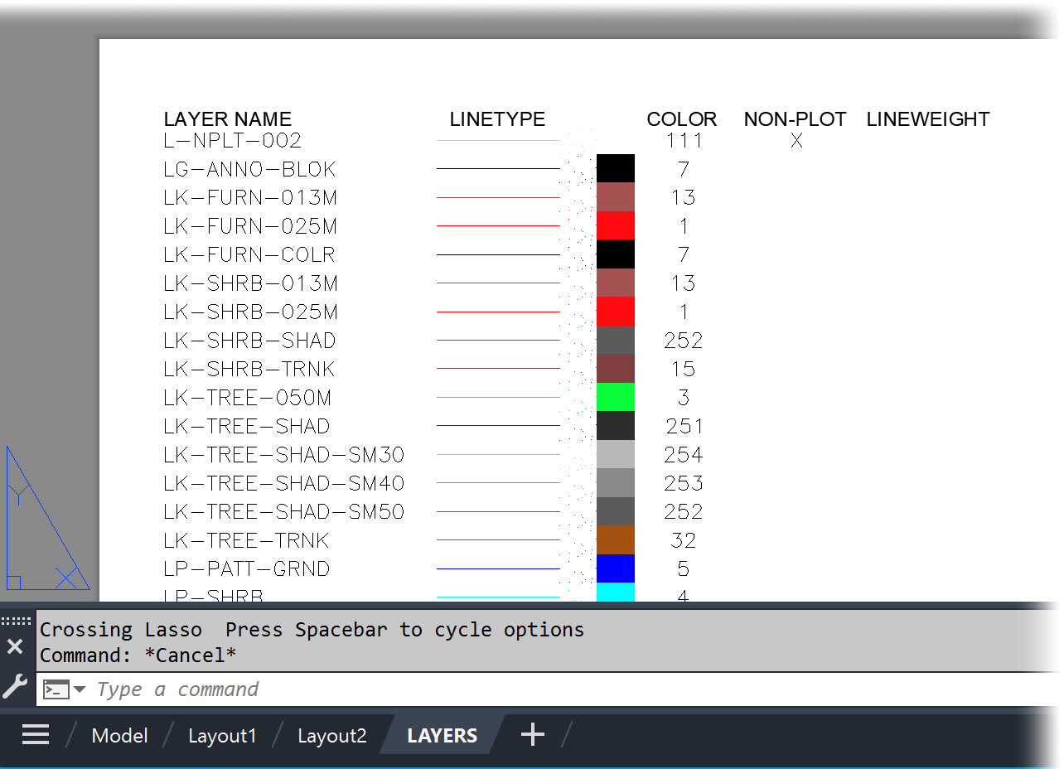The width and height of the screenshot is (1064, 769).
Task: Click the LK-FURN-025M layer name text
Action: coord(250,226)
